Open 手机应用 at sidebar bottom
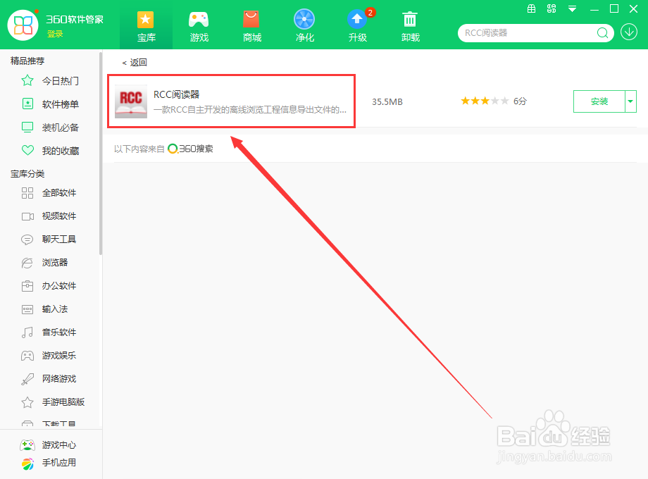The width and height of the screenshot is (648, 479). (59, 463)
